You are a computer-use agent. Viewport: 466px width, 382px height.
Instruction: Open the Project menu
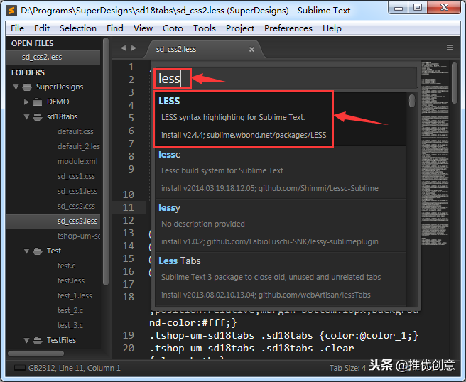point(240,28)
